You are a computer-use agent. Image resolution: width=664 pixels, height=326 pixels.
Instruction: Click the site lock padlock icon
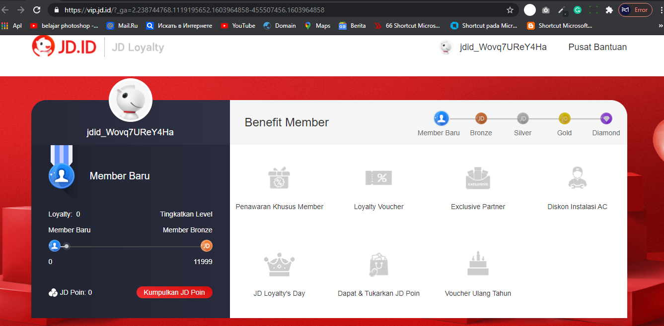point(56,10)
